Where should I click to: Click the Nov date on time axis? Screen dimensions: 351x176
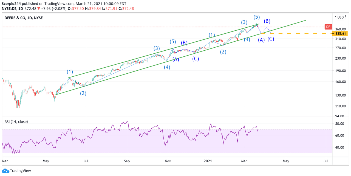pos(167,161)
